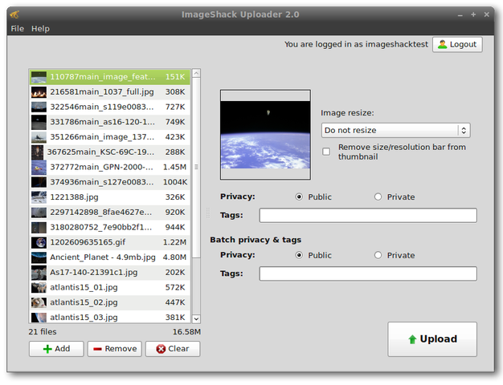Click thumbnail icon of atlantis15_03.jpg
The width and height of the screenshot is (503, 385).
point(39,318)
